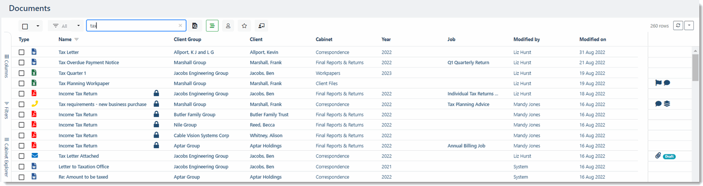Click the paperclip icon on Tax Letter Attached row
This screenshot has width=703, height=186.
point(658,156)
